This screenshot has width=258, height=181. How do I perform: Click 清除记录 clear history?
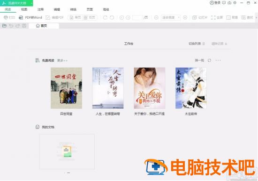pos(219,44)
